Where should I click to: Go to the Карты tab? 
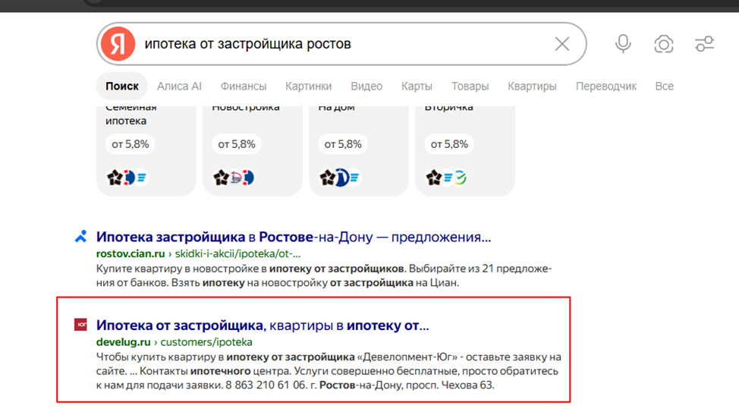coord(417,87)
